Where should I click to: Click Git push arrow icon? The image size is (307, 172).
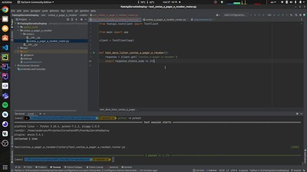coord(283,15)
